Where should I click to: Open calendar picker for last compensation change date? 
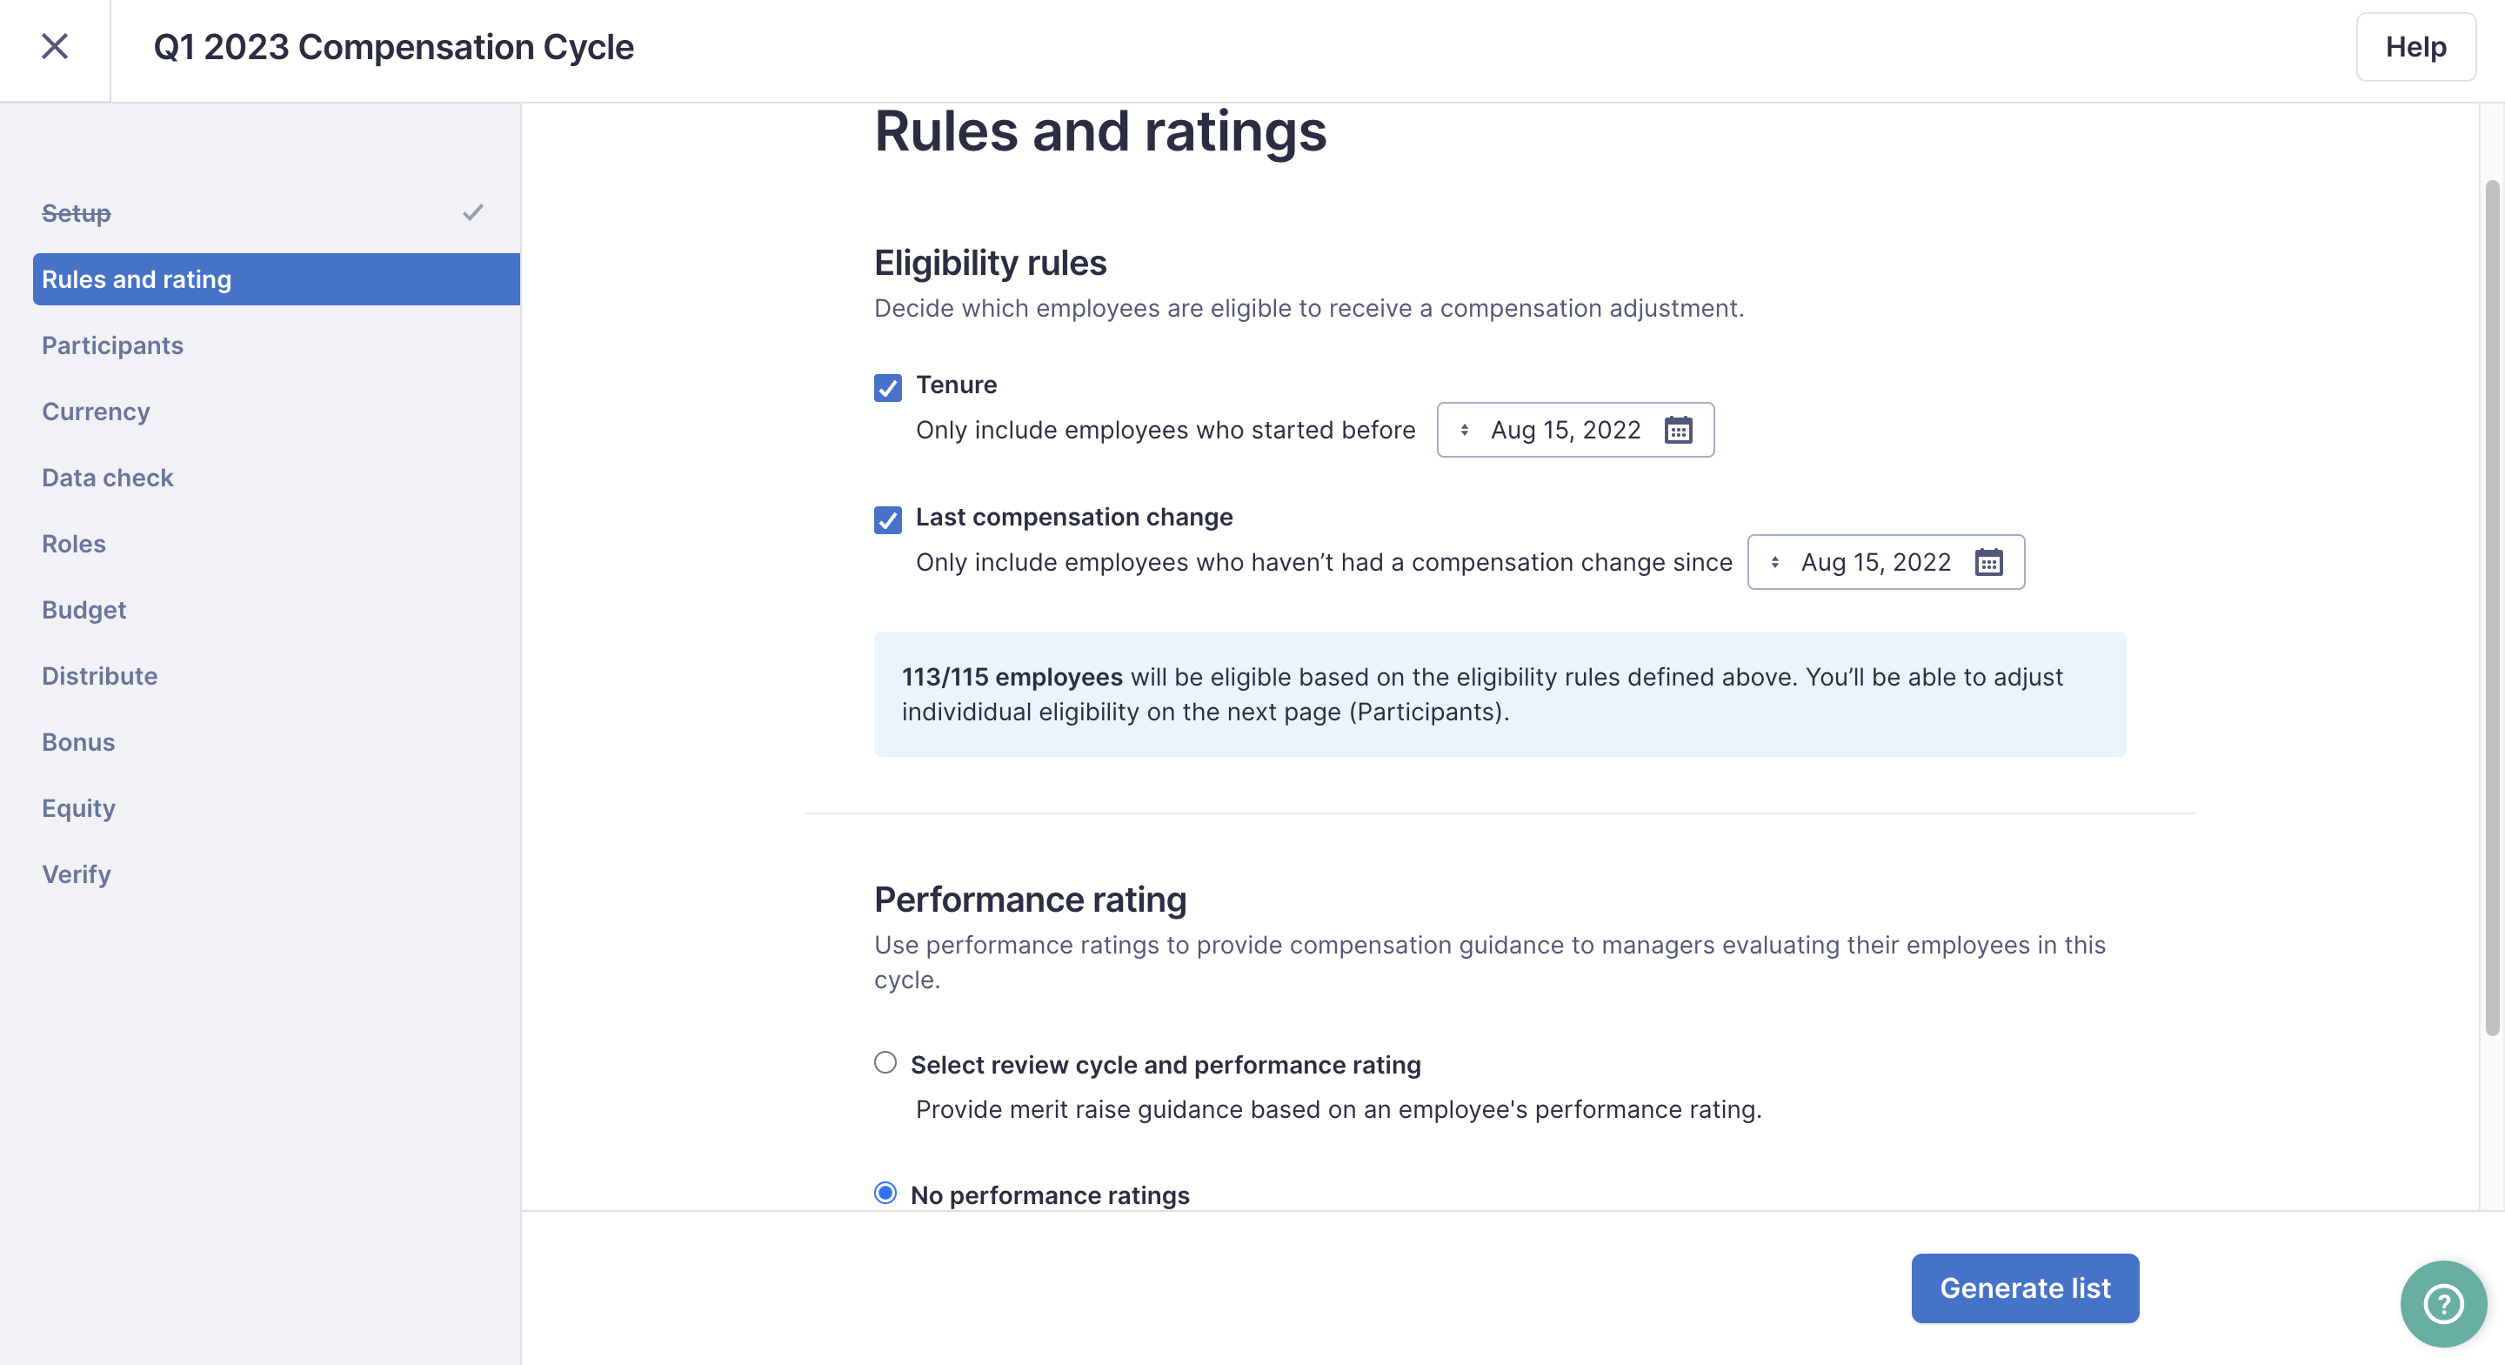tap(1991, 561)
